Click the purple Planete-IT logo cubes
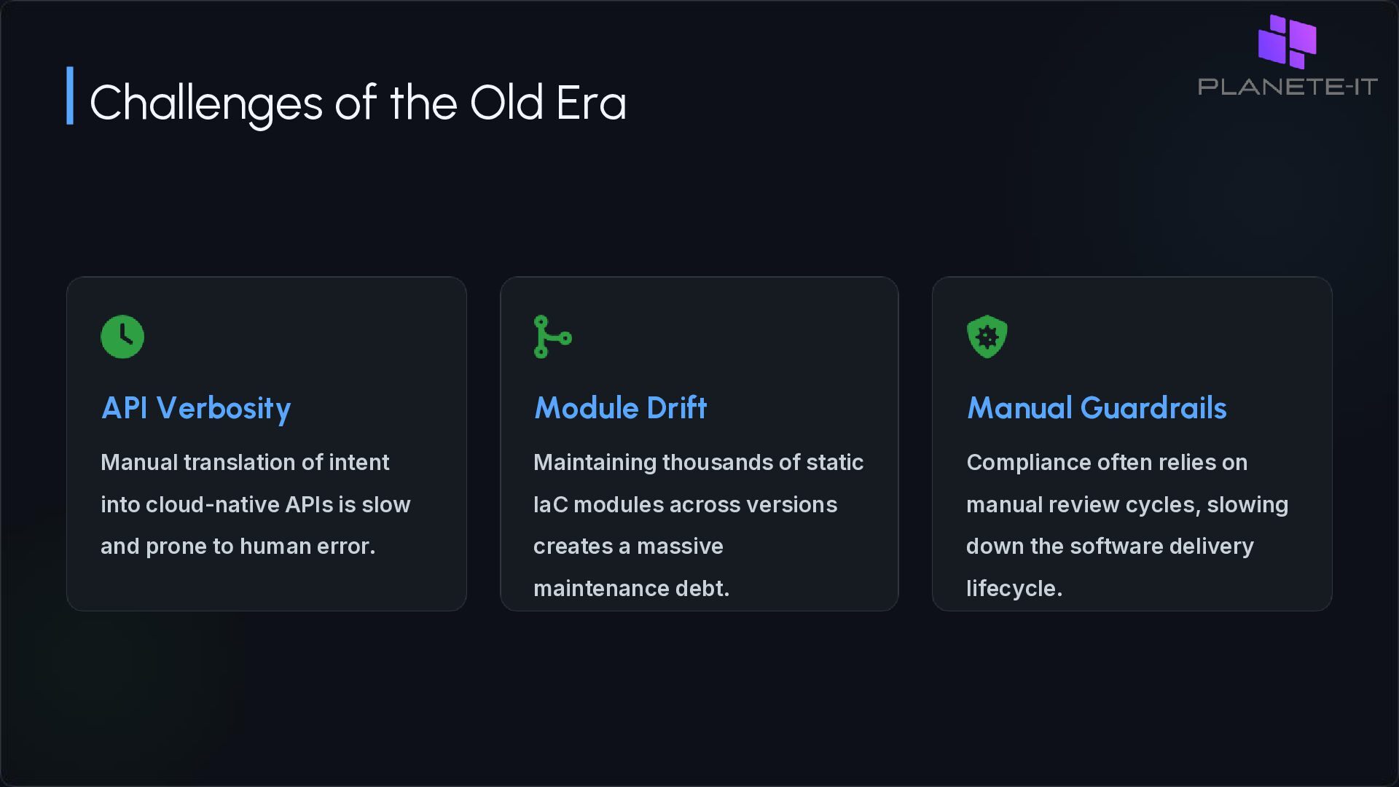Screen dimensions: 1399x787 (1288, 42)
